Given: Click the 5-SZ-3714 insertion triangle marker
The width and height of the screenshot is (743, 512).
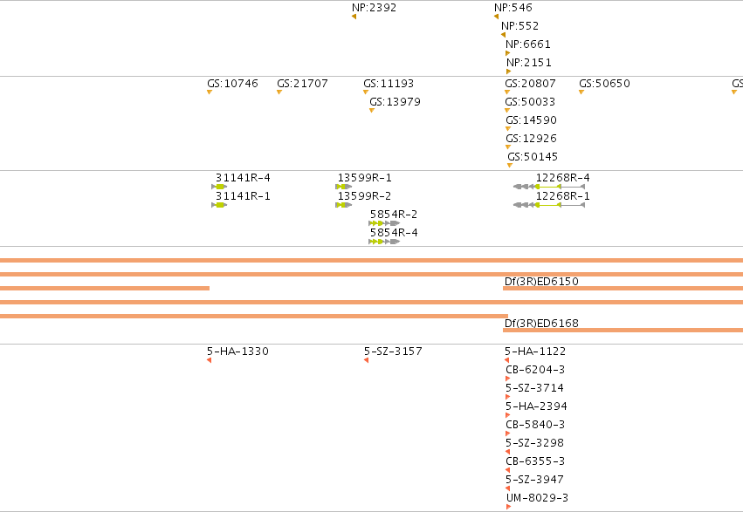Looking at the screenshot, I should [x=508, y=397].
